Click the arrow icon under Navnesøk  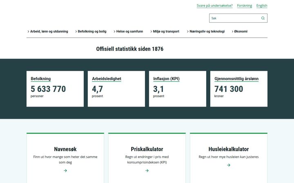coord(65,170)
